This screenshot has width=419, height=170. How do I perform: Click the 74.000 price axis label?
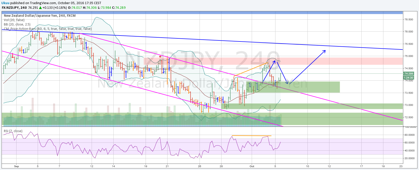click(408, 81)
